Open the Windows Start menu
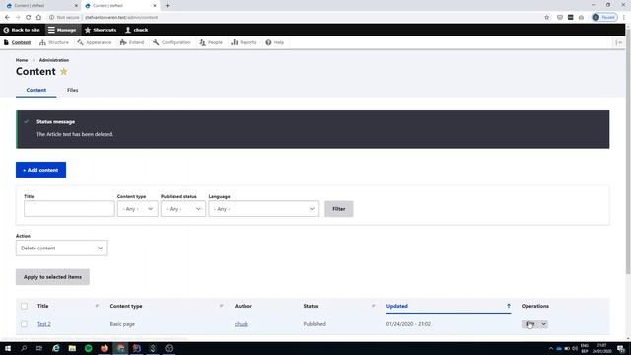Screen dimensions: 631x355 [x=8, y=348]
